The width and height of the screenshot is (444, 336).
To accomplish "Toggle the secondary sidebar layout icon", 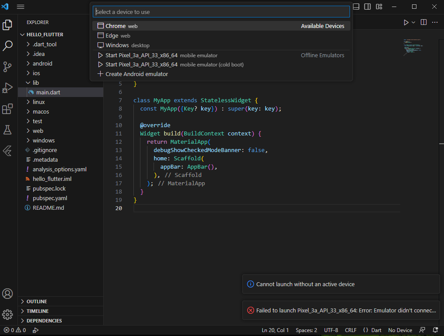I will coord(367,7).
